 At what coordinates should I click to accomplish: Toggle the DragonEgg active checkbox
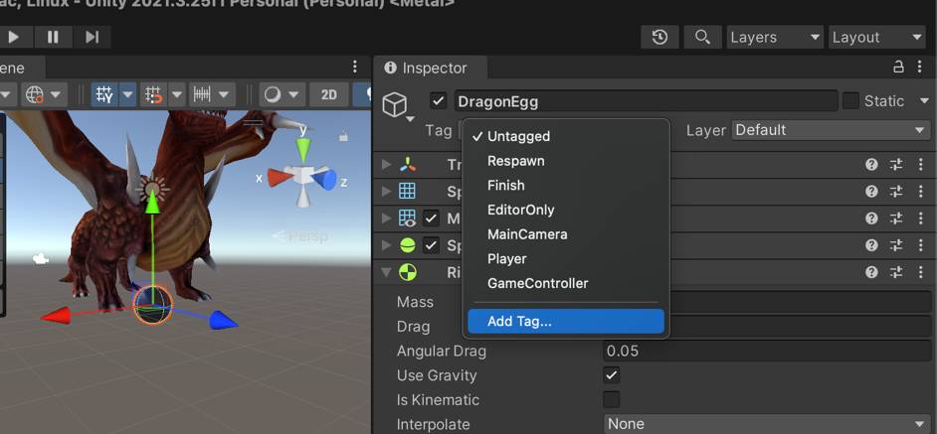coord(438,101)
